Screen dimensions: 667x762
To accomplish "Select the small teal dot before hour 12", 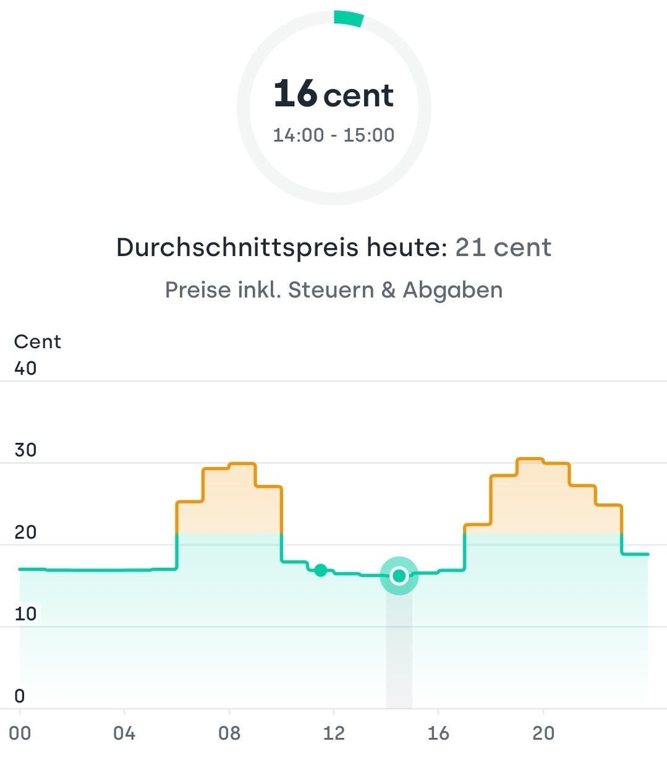I will (320, 570).
